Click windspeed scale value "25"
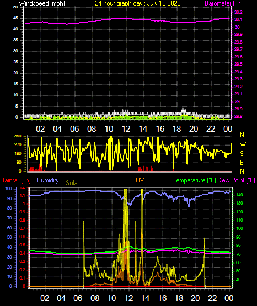Viewport: 257px width, 306px height. [15, 62]
